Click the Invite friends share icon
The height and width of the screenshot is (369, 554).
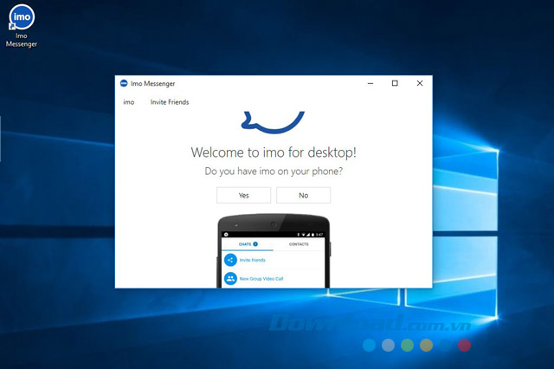(x=231, y=260)
